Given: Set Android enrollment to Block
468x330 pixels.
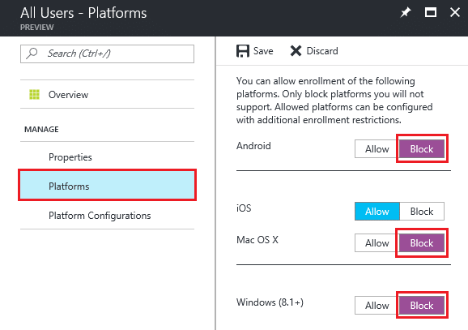Looking at the screenshot, I should [421, 149].
